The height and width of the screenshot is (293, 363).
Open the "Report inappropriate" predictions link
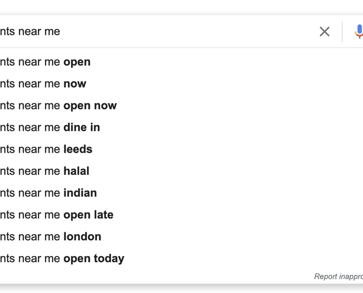tap(338, 276)
